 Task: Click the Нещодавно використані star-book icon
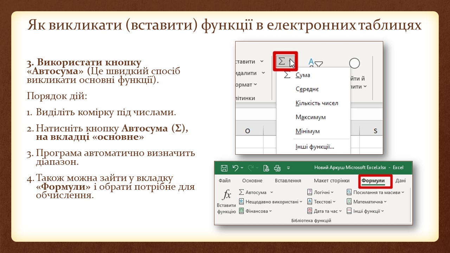[x=242, y=202]
